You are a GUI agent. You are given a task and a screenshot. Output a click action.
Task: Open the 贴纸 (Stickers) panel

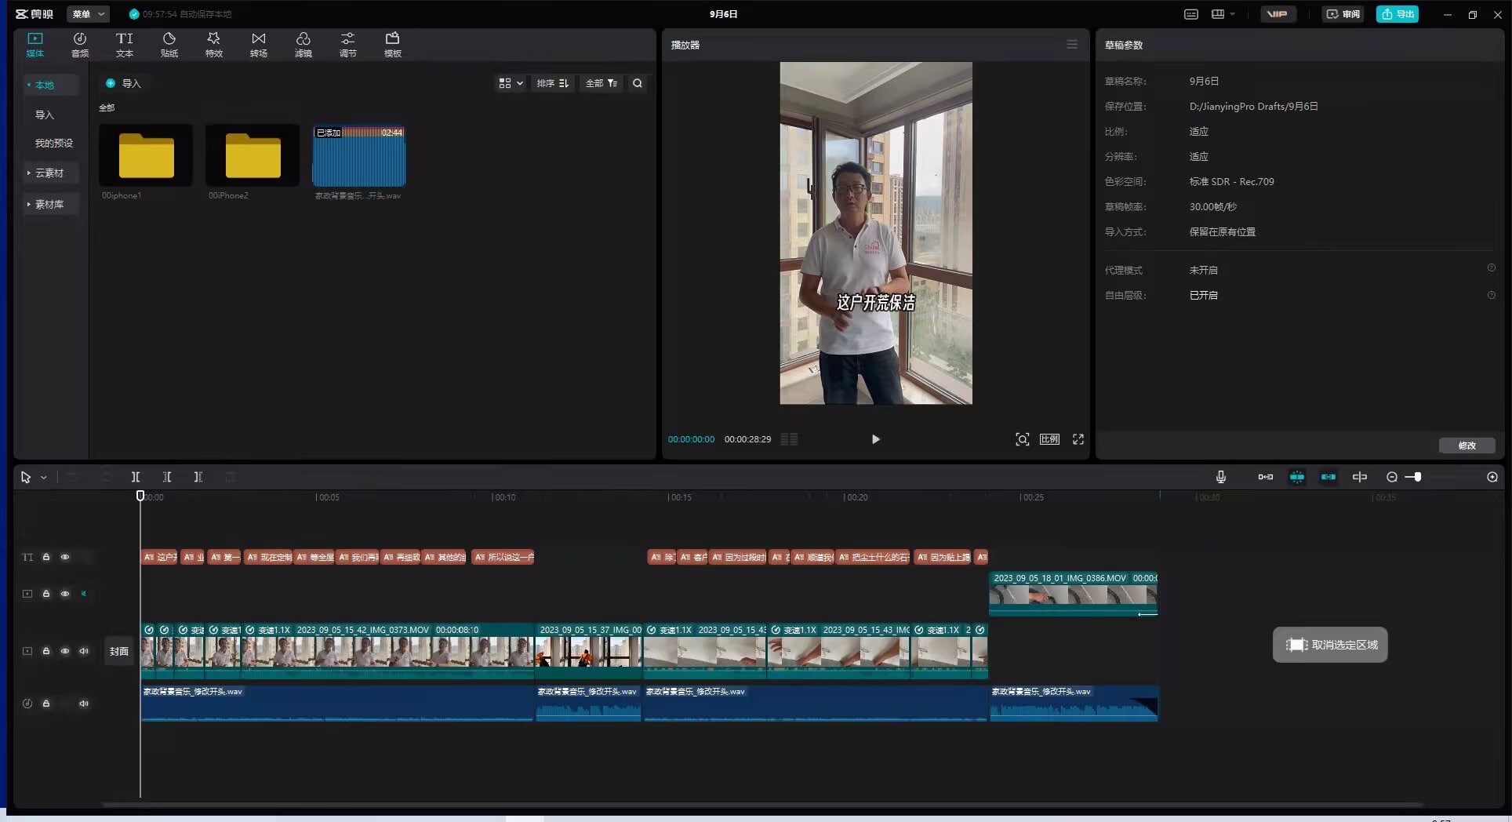tap(169, 45)
